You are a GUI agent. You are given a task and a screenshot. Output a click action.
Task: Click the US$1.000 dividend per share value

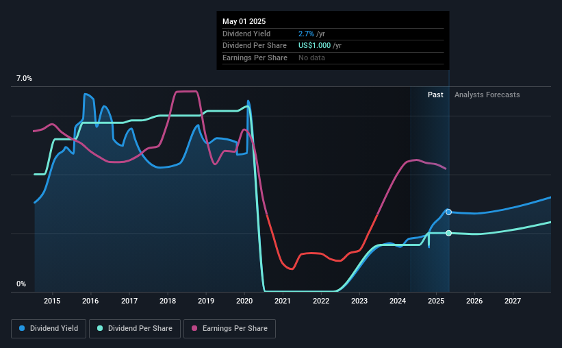[x=314, y=46]
